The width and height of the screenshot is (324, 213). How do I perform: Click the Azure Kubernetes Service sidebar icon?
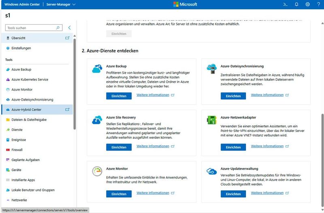pos(8,79)
